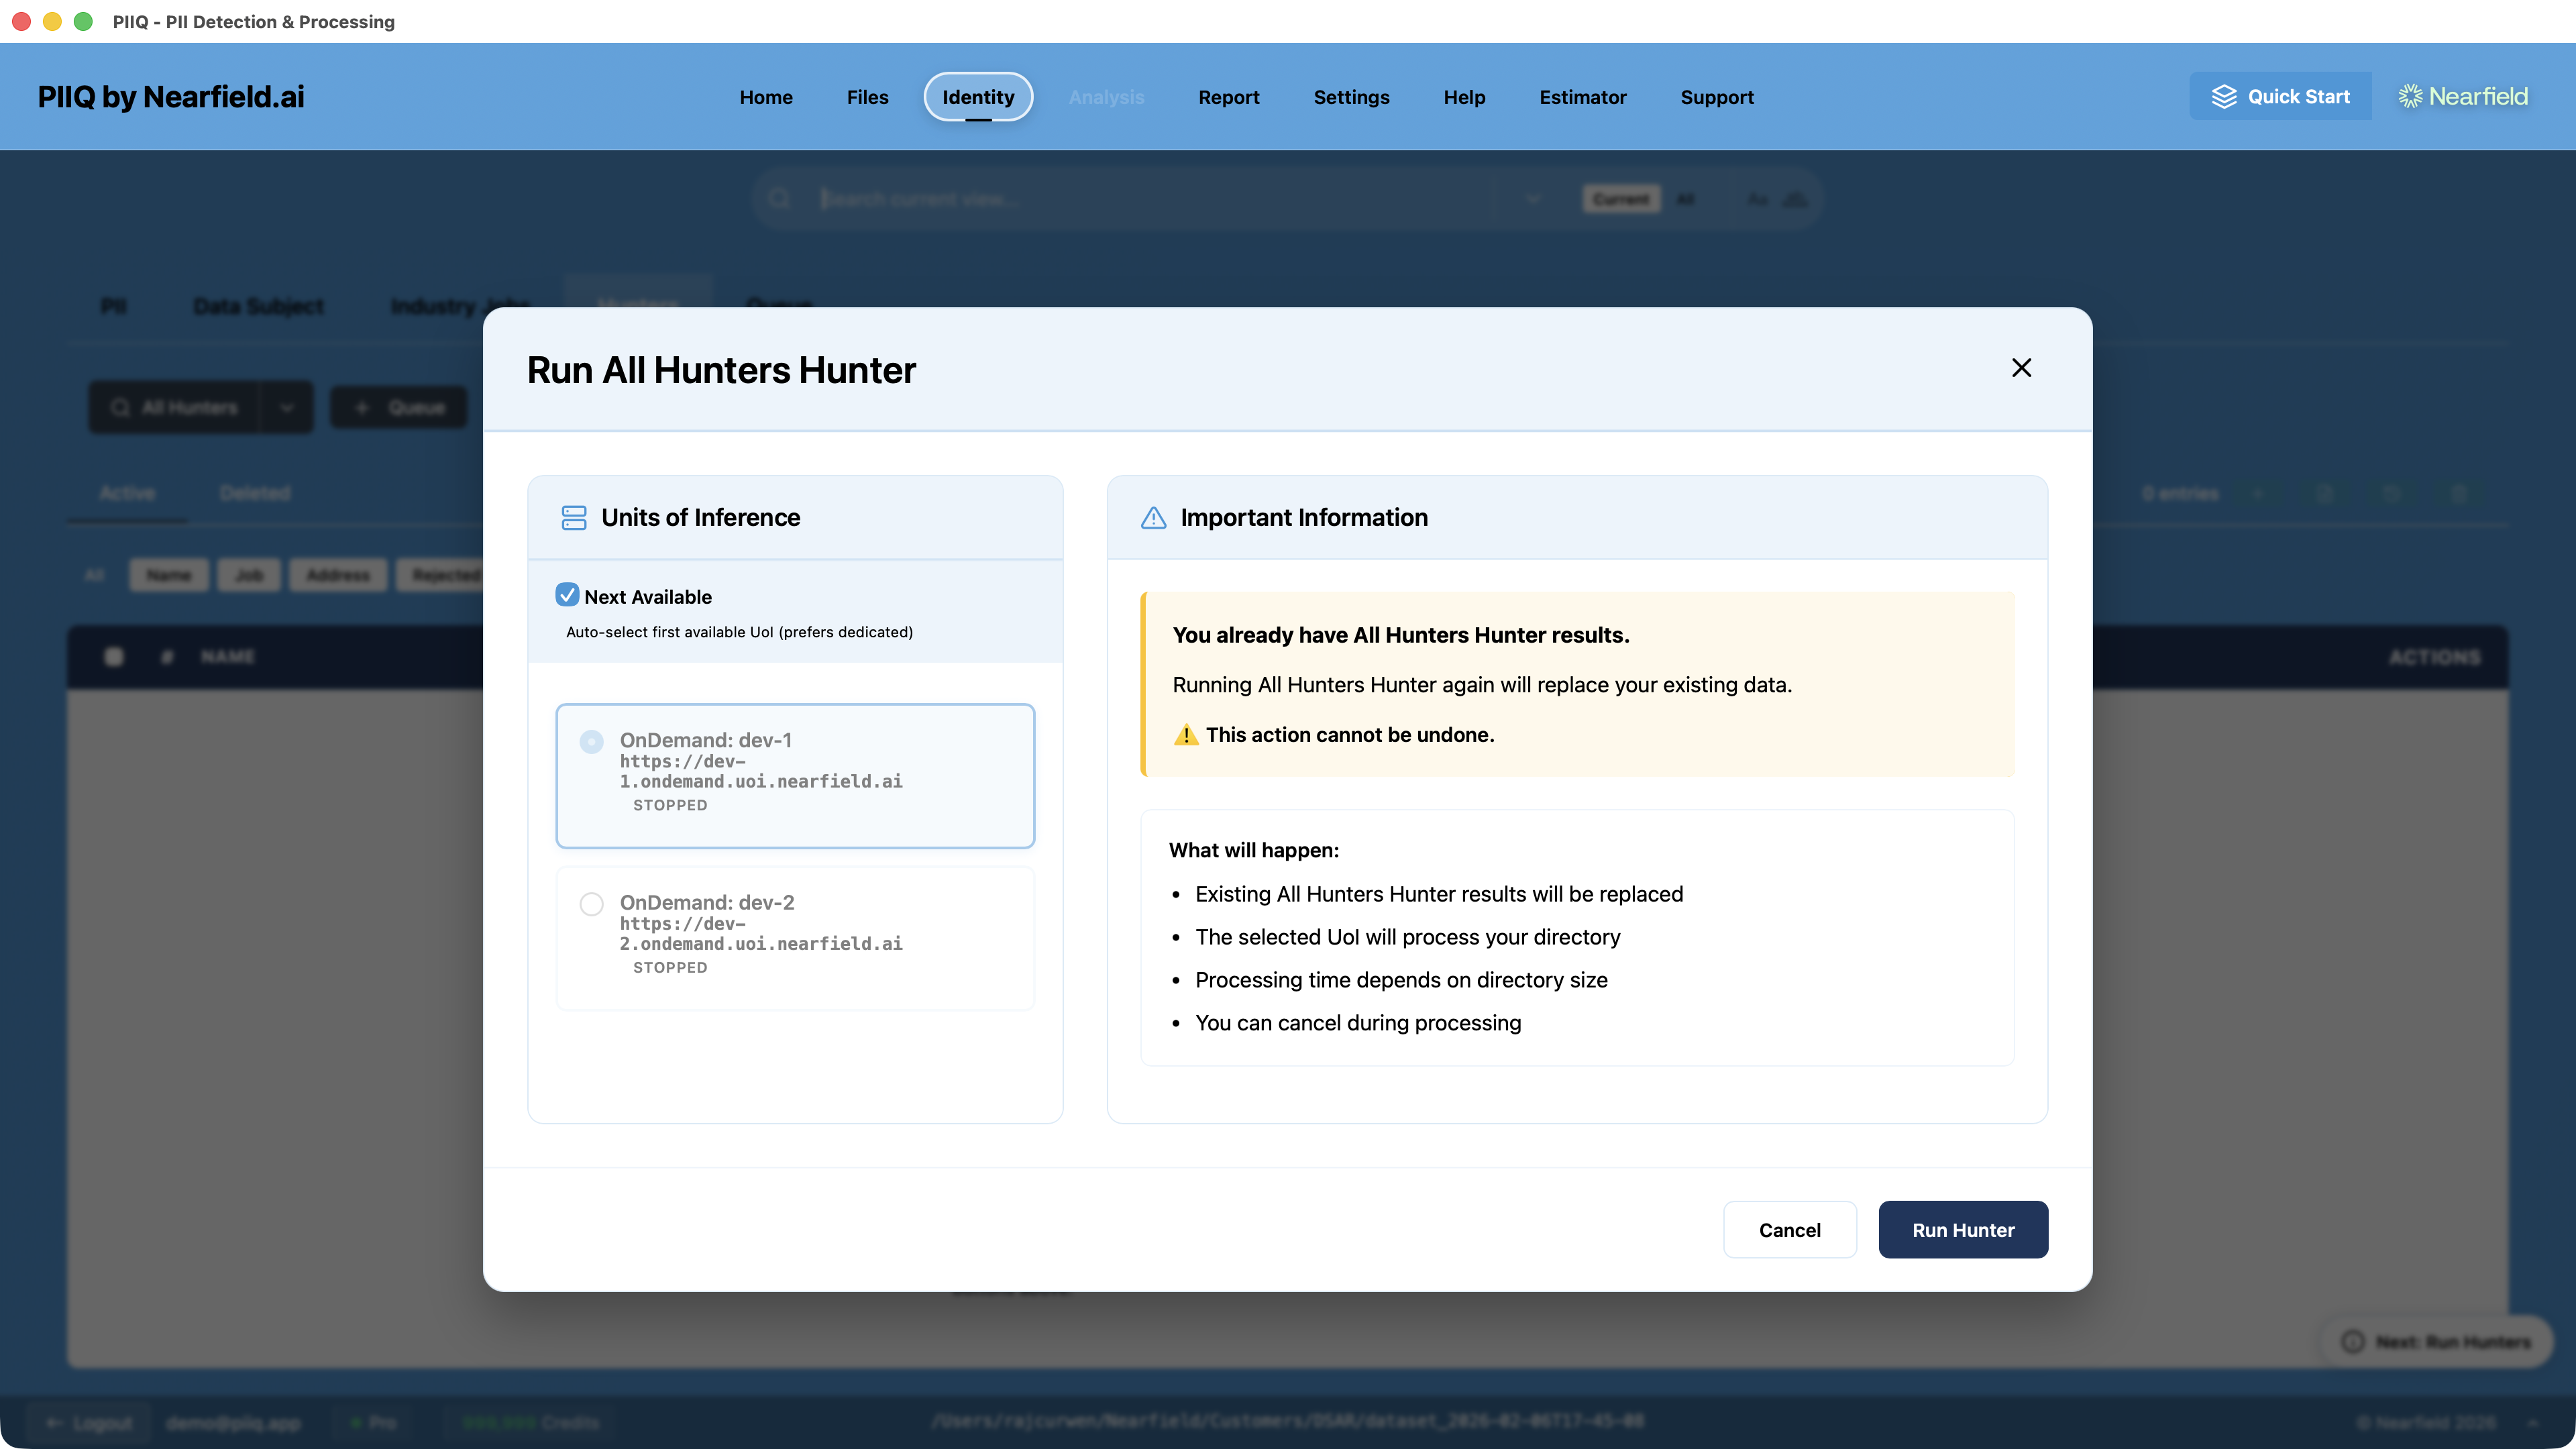Click inside the search current view field
This screenshot has height=1449, width=2576.
[1100, 199]
